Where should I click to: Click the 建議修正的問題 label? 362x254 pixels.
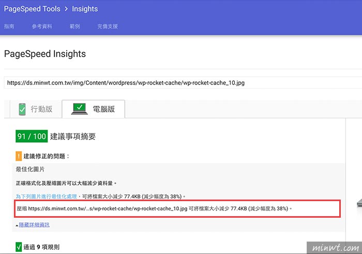[x=47, y=156]
